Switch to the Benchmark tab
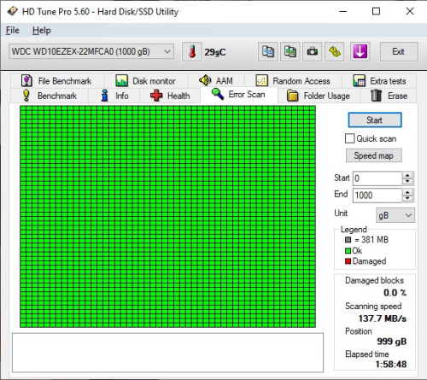427x380 pixels. (x=50, y=96)
